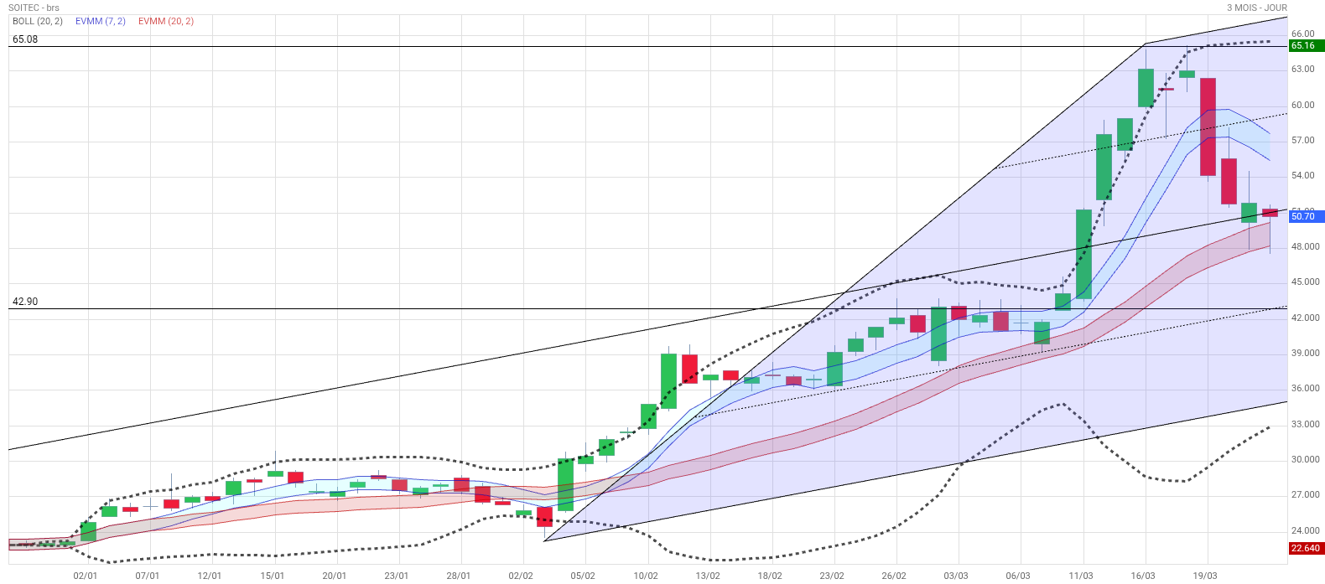Click the 63.00 price axis label

click(1302, 70)
